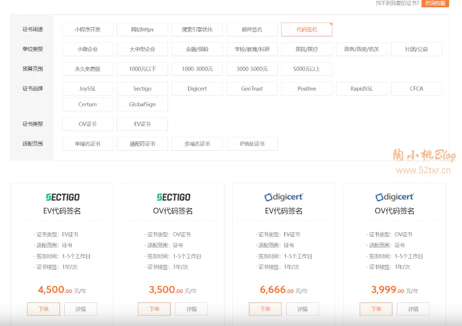Filter by 1000-3000元 budget range
Screen dimensions: 462x326
[x=197, y=69]
